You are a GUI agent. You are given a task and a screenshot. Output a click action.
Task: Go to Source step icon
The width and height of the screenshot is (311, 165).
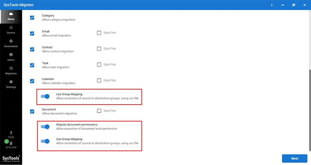click(11, 27)
